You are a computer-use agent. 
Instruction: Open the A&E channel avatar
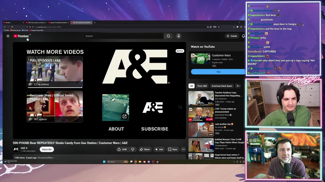click(x=16, y=149)
